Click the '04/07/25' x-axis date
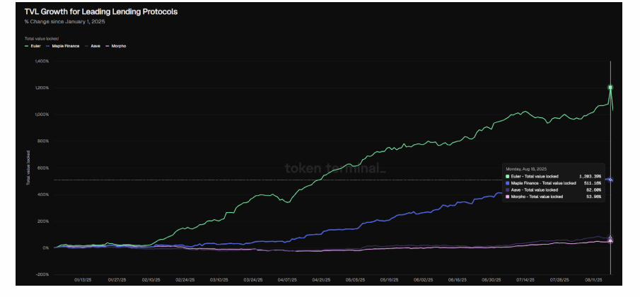 tap(286, 280)
